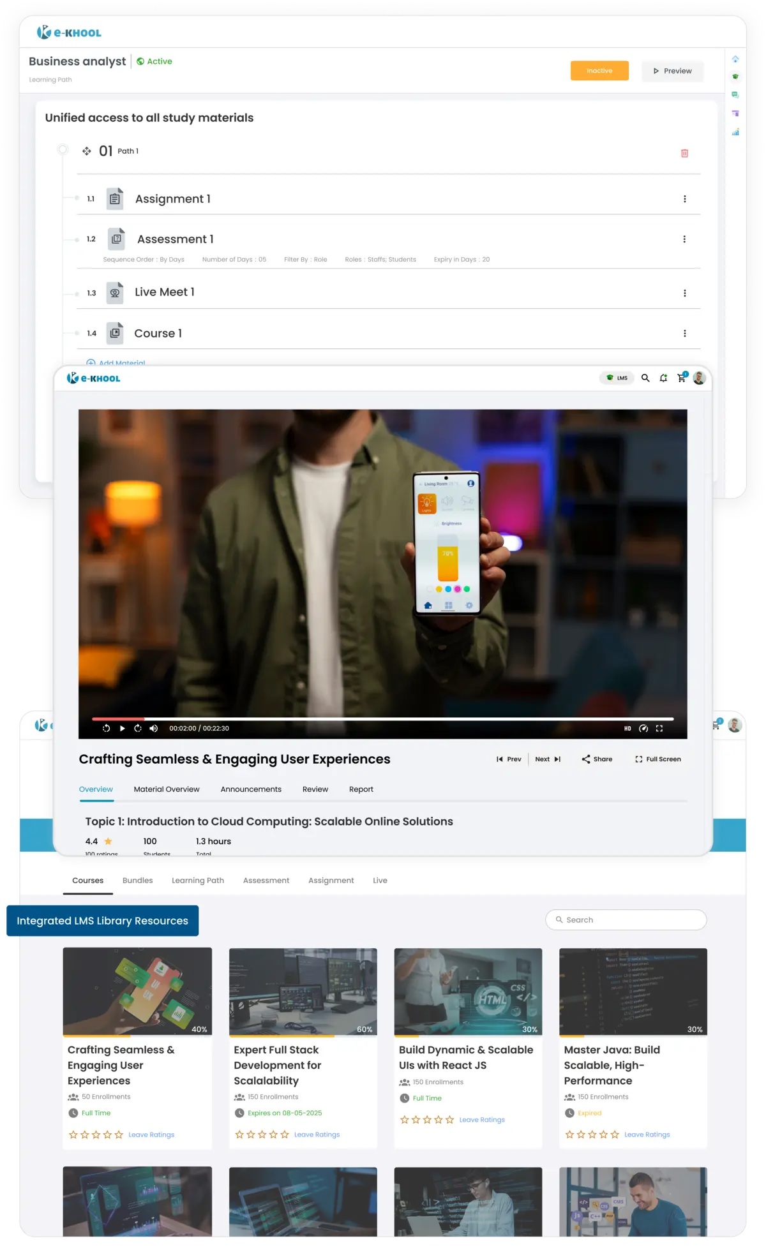Rewind the video with the replay icon
766x1250 pixels.
[106, 728]
